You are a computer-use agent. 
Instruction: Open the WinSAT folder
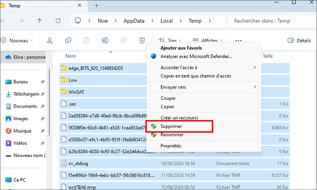point(75,92)
